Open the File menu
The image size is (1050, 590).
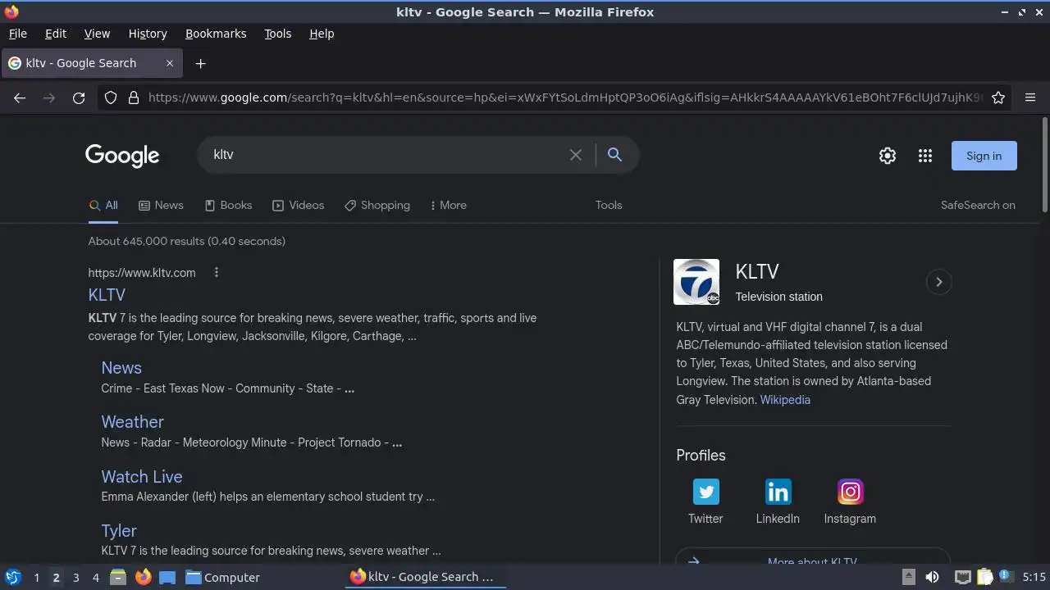[x=18, y=34]
